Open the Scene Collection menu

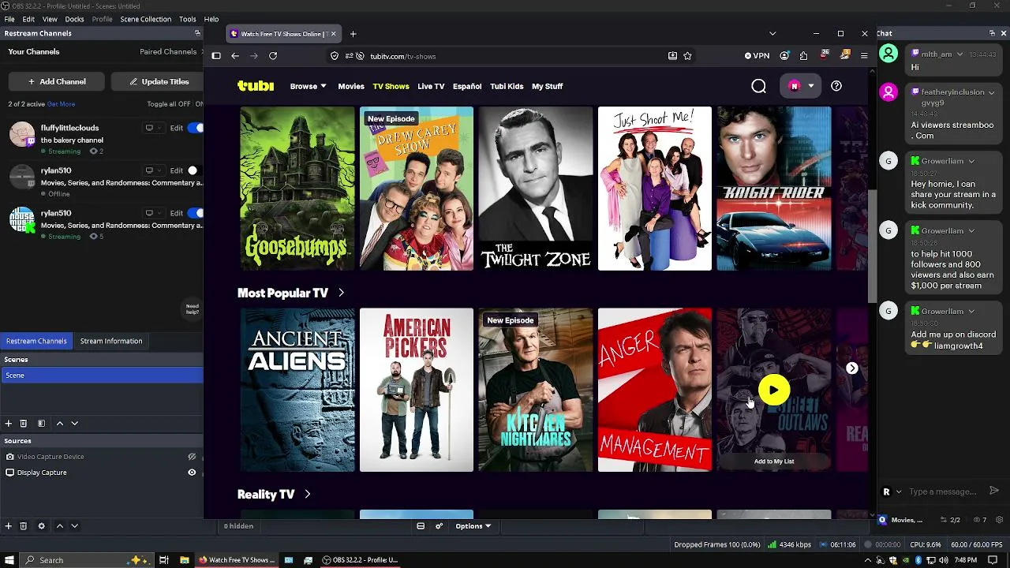tap(145, 19)
